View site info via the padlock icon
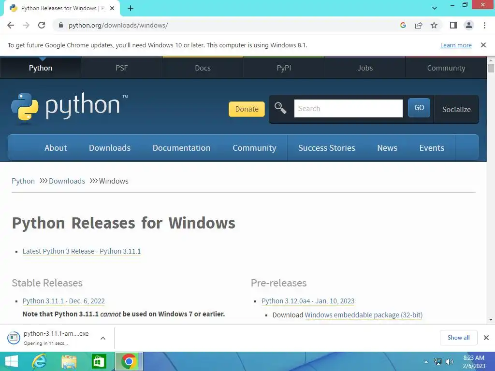The image size is (495, 371). [x=60, y=25]
